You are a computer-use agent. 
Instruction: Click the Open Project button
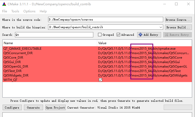click(x=55, y=108)
